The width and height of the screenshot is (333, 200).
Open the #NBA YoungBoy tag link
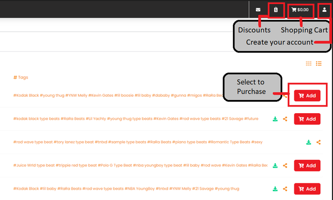point(139,189)
